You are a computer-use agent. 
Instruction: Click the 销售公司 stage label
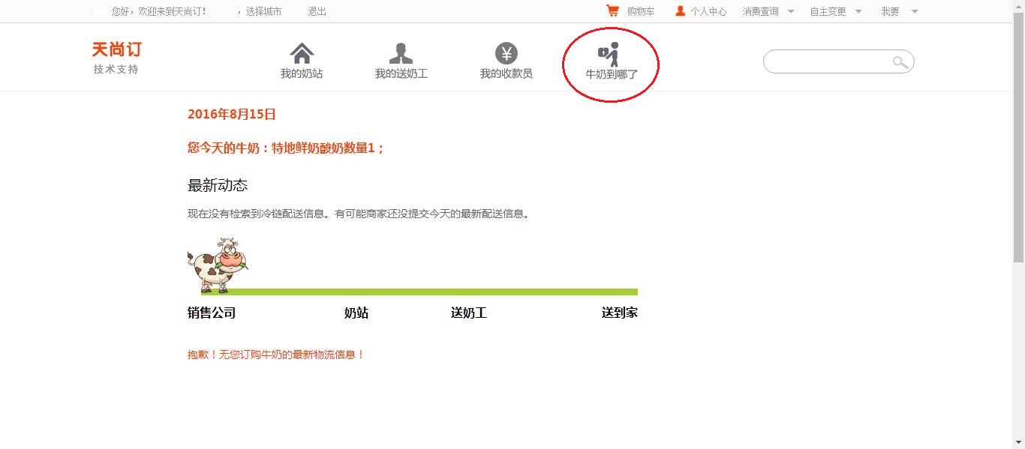pyautogui.click(x=212, y=313)
